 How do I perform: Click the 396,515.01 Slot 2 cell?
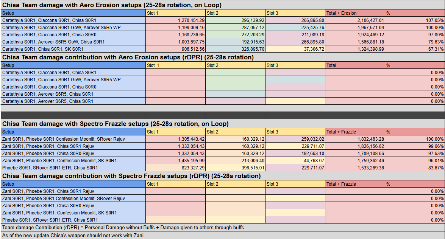[235, 168]
